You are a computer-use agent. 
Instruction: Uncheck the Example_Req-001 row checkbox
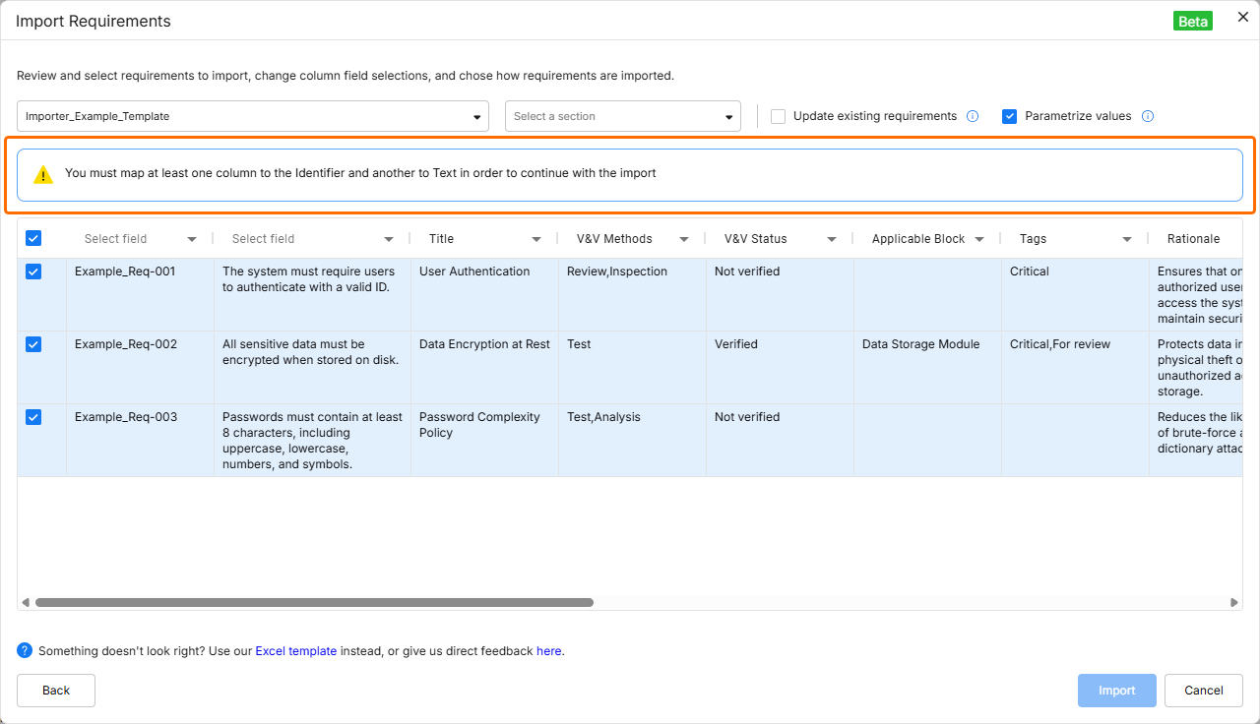click(x=33, y=271)
